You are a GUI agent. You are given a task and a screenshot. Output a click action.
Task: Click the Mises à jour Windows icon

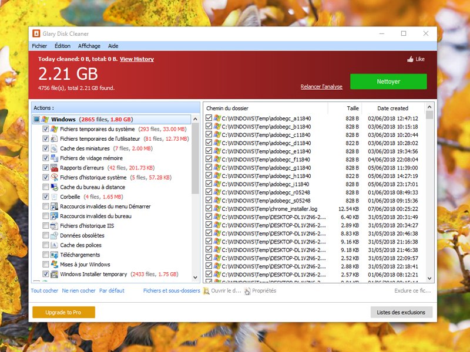point(54,265)
